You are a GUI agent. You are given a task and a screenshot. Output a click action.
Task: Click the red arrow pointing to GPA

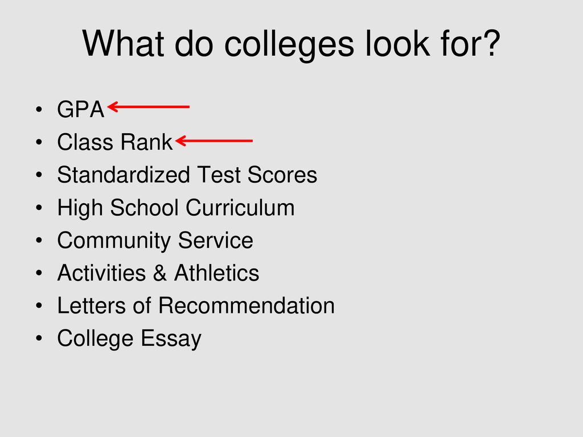[x=149, y=106]
